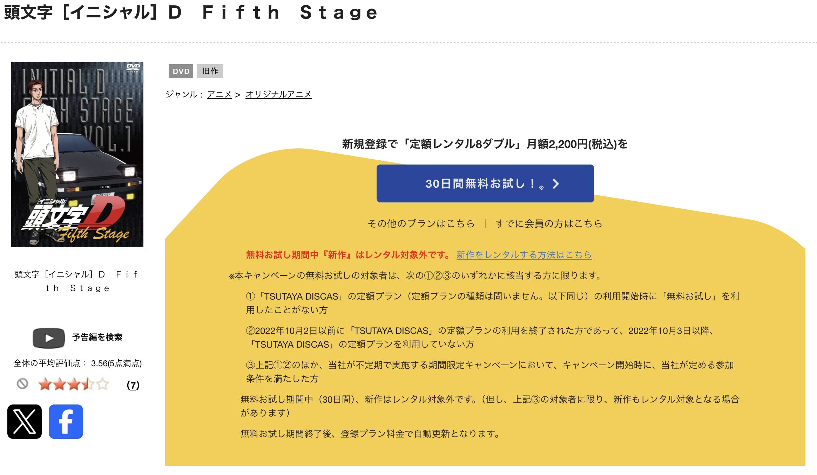Open その他のプランはこちら link
Viewport: 817px width, 475px height.
coord(421,223)
